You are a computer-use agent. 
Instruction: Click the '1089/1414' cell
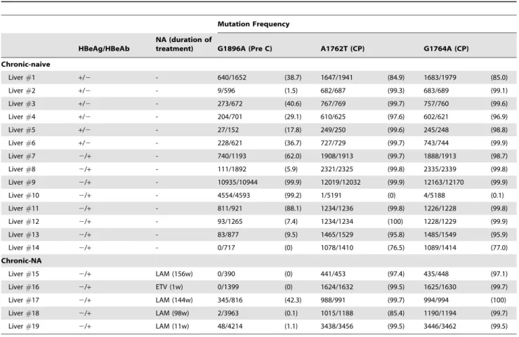[440, 248]
